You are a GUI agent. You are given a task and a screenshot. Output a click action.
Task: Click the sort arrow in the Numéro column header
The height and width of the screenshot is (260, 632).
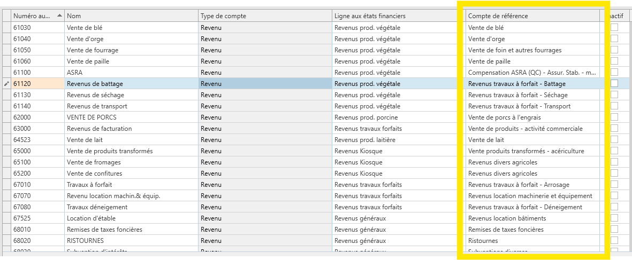pos(59,15)
